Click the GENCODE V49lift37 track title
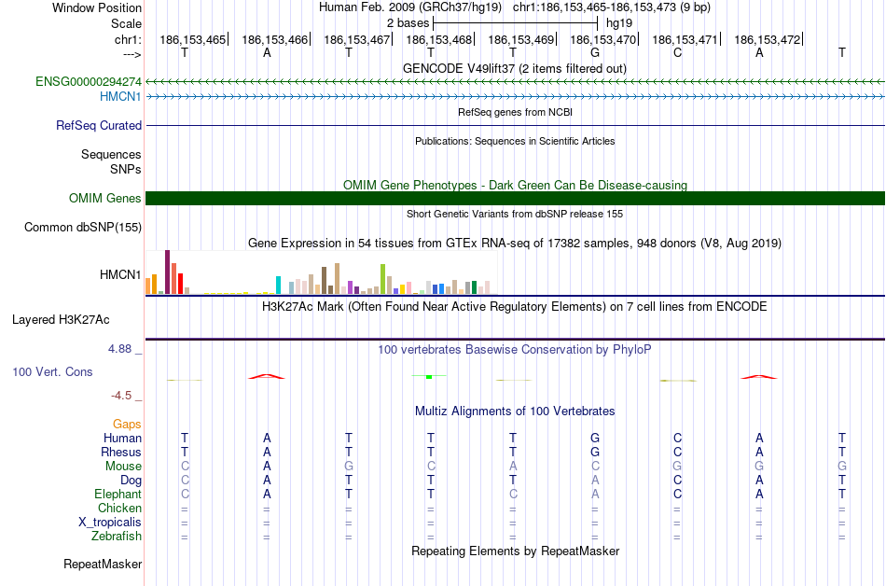The width and height of the screenshot is (886, 586). click(x=515, y=68)
